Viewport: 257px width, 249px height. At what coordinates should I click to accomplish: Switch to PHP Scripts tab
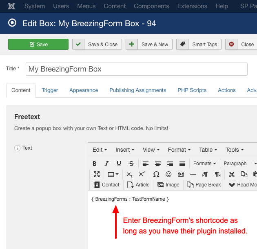pyautogui.click(x=192, y=90)
